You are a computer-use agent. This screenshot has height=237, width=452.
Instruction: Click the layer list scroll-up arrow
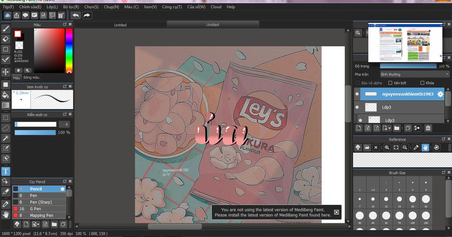pos(448,90)
